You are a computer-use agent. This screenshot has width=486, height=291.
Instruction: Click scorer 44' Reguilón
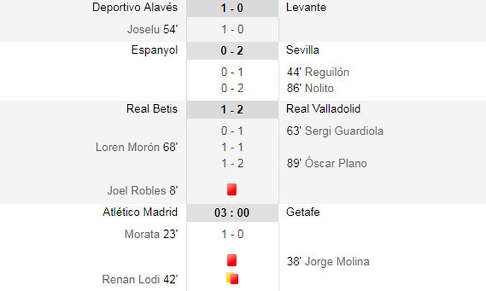pos(317,72)
